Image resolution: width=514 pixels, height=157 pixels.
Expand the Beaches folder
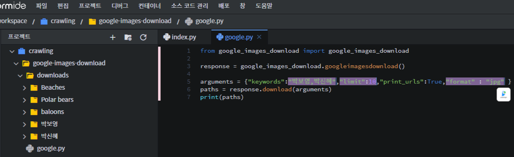tap(24, 88)
